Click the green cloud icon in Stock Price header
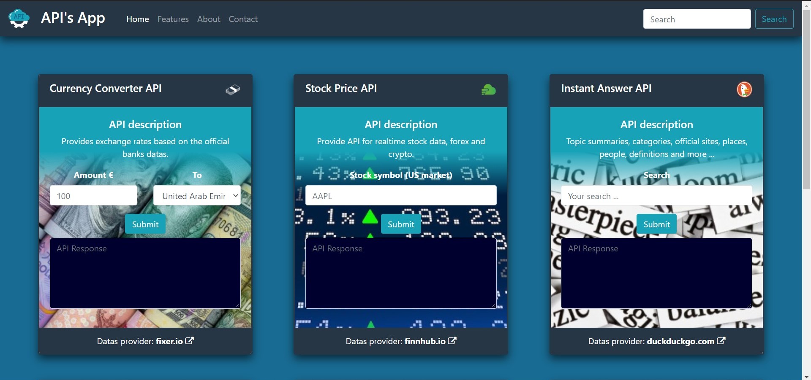 click(x=488, y=89)
